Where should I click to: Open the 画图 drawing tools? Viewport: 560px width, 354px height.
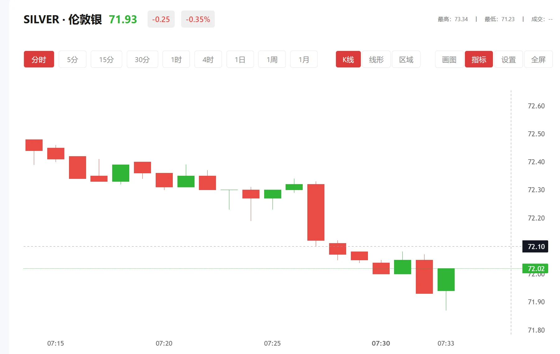click(x=449, y=59)
